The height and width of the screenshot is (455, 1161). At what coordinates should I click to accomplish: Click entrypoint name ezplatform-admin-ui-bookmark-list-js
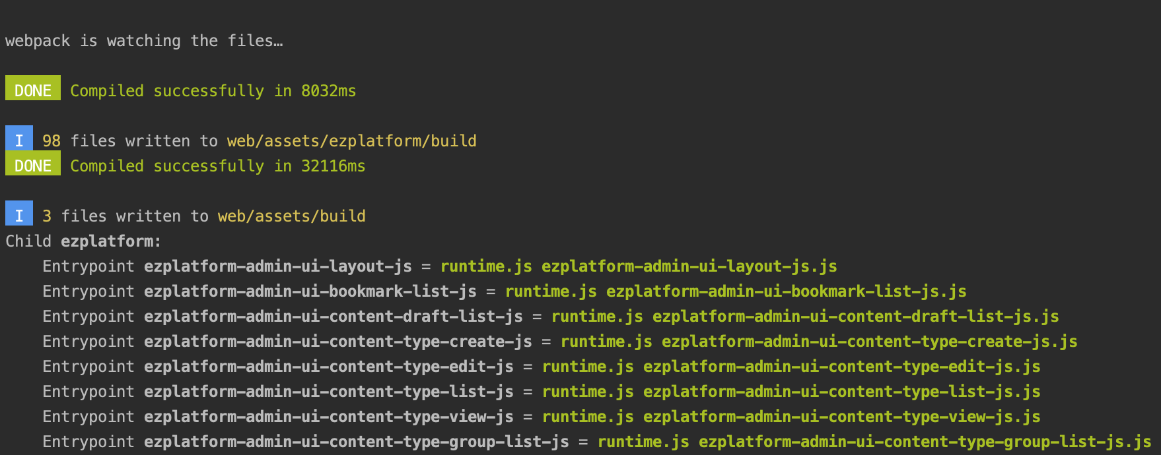pos(310,291)
